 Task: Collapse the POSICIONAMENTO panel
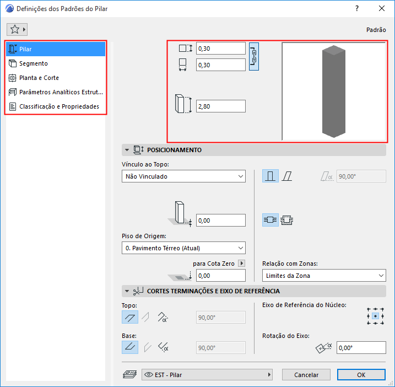[127, 150]
